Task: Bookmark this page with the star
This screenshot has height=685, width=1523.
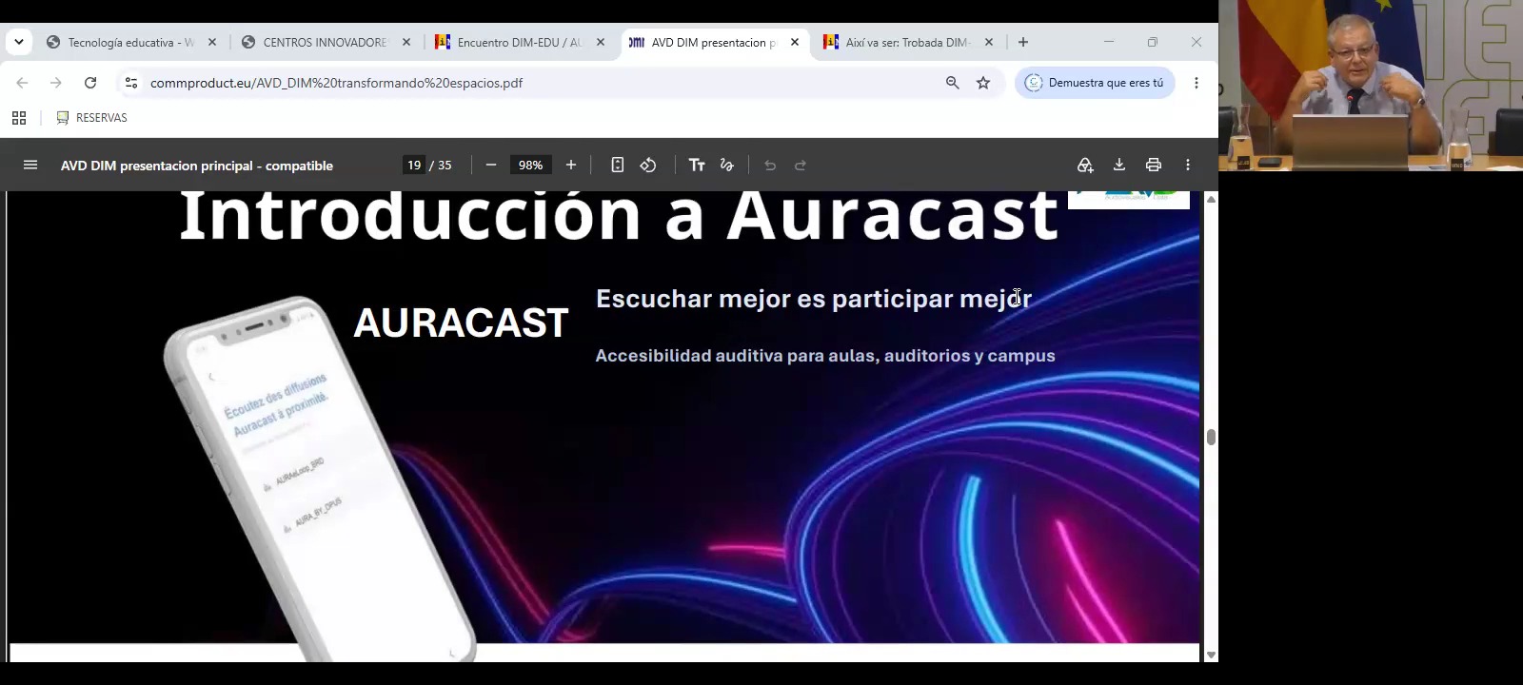Action: point(983,83)
